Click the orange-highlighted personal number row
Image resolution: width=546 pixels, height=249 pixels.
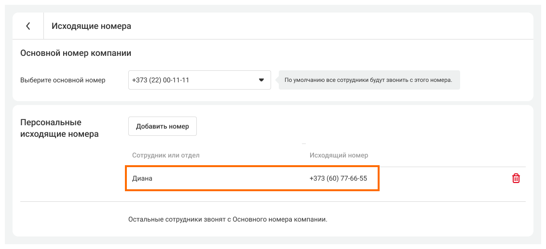pos(252,179)
